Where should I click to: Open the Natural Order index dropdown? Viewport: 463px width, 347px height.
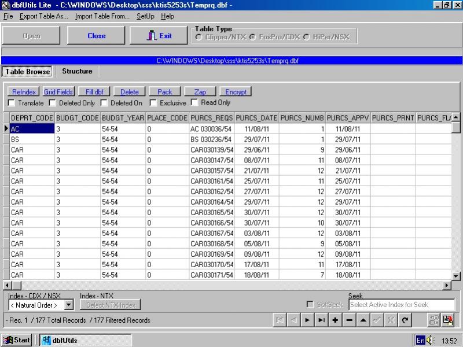coord(69,305)
